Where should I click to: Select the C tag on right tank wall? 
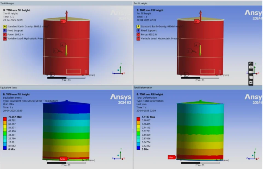click(x=190, y=51)
